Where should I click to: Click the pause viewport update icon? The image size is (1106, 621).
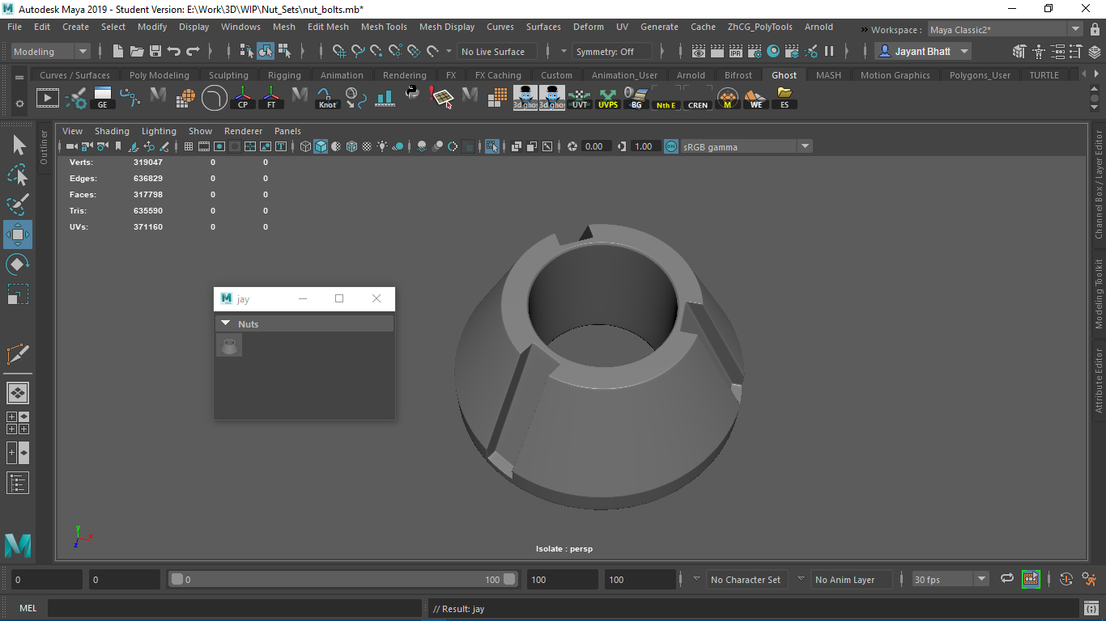[x=829, y=51]
